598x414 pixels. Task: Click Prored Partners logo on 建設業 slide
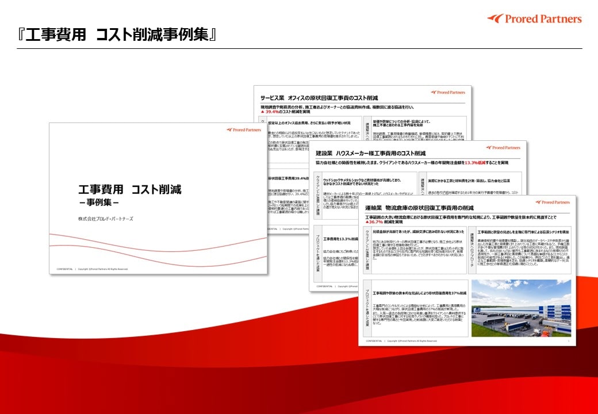coord(503,148)
